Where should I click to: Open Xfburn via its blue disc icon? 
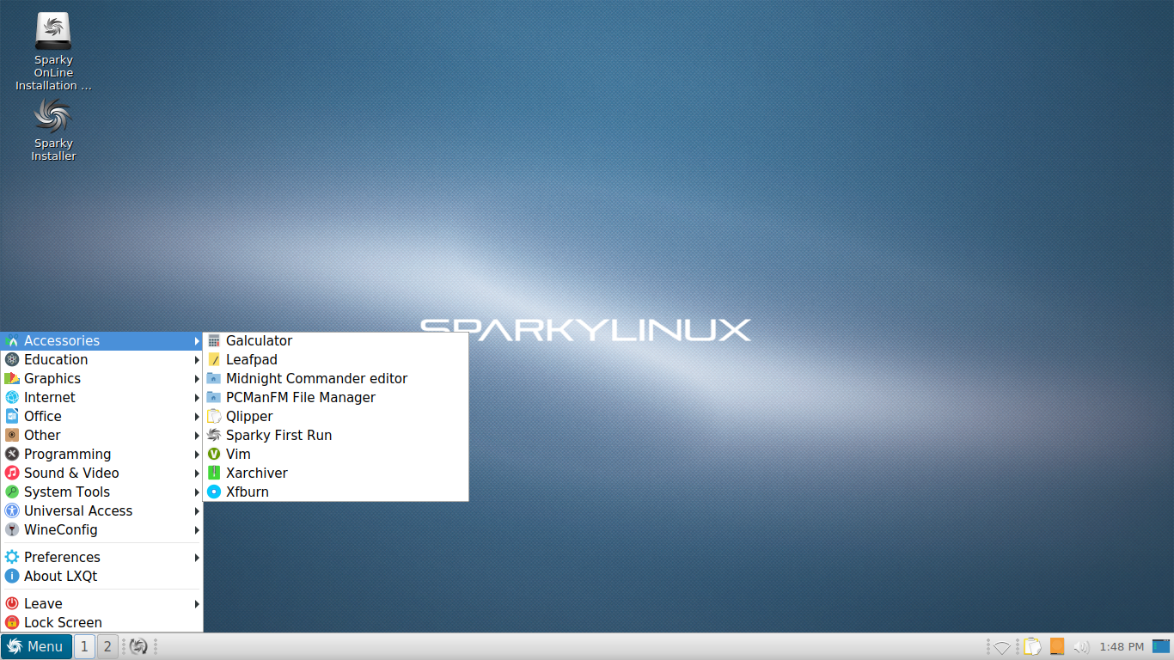[x=214, y=492]
